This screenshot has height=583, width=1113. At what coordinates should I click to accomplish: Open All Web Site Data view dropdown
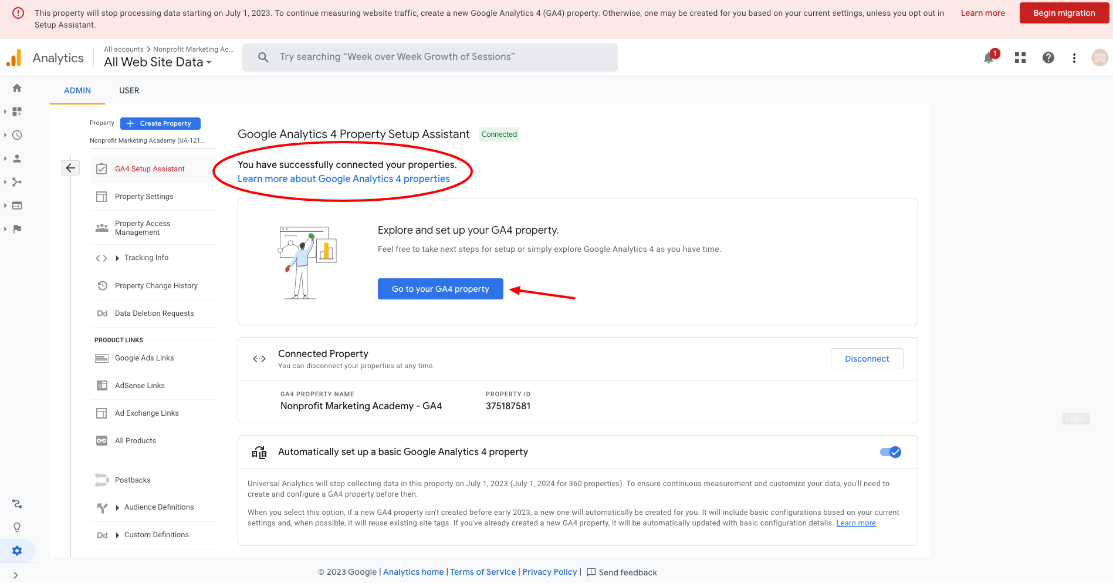pos(158,62)
